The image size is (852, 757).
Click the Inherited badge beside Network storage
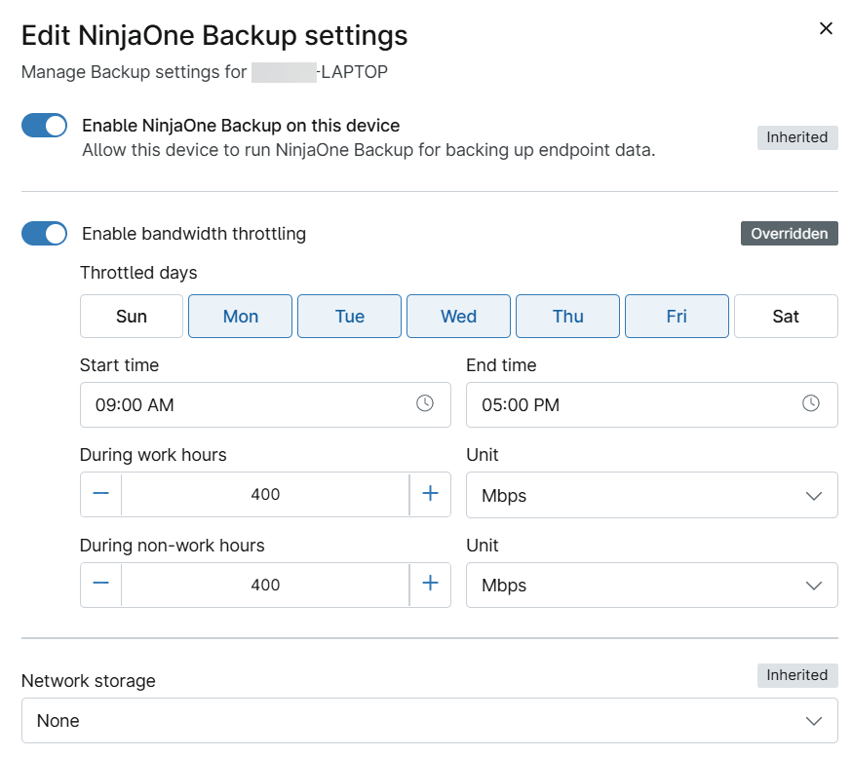click(796, 675)
